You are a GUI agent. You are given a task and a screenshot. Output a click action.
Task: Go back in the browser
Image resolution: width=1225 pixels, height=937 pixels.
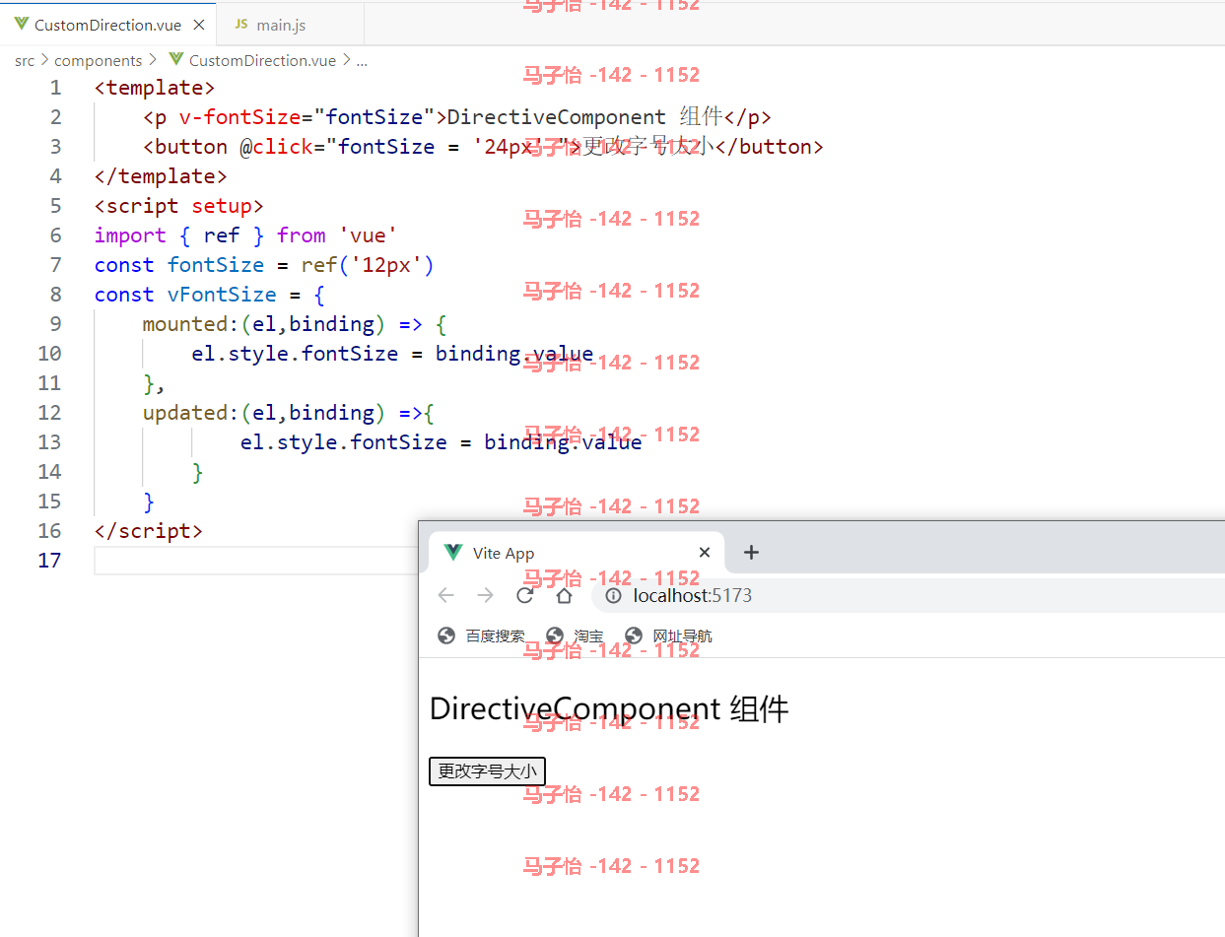(446, 595)
